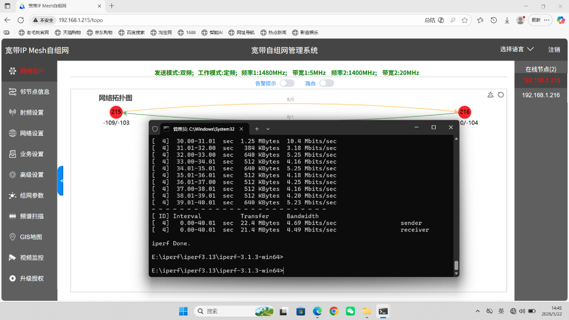Open the 热点新闻 bookmark
Screen dimensions: 569x320
coord(273,32)
